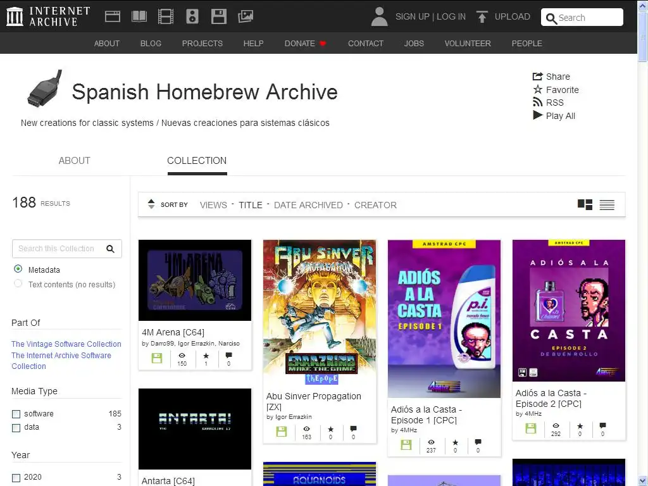Open the Adiós a la Casta Episode 2 cover

tap(569, 310)
